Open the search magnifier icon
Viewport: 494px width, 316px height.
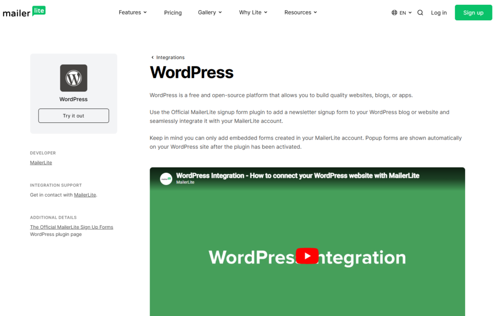coord(420,13)
